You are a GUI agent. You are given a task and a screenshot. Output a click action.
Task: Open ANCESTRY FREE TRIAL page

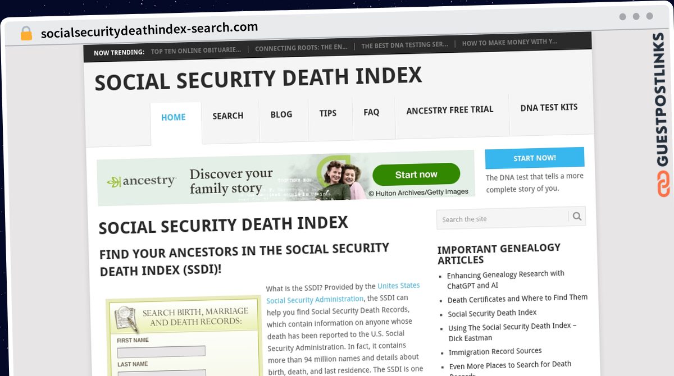[x=450, y=110]
